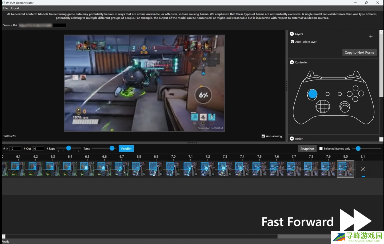The image size is (384, 244).
Task: Collapse the Layers panel section
Action: 292,34
